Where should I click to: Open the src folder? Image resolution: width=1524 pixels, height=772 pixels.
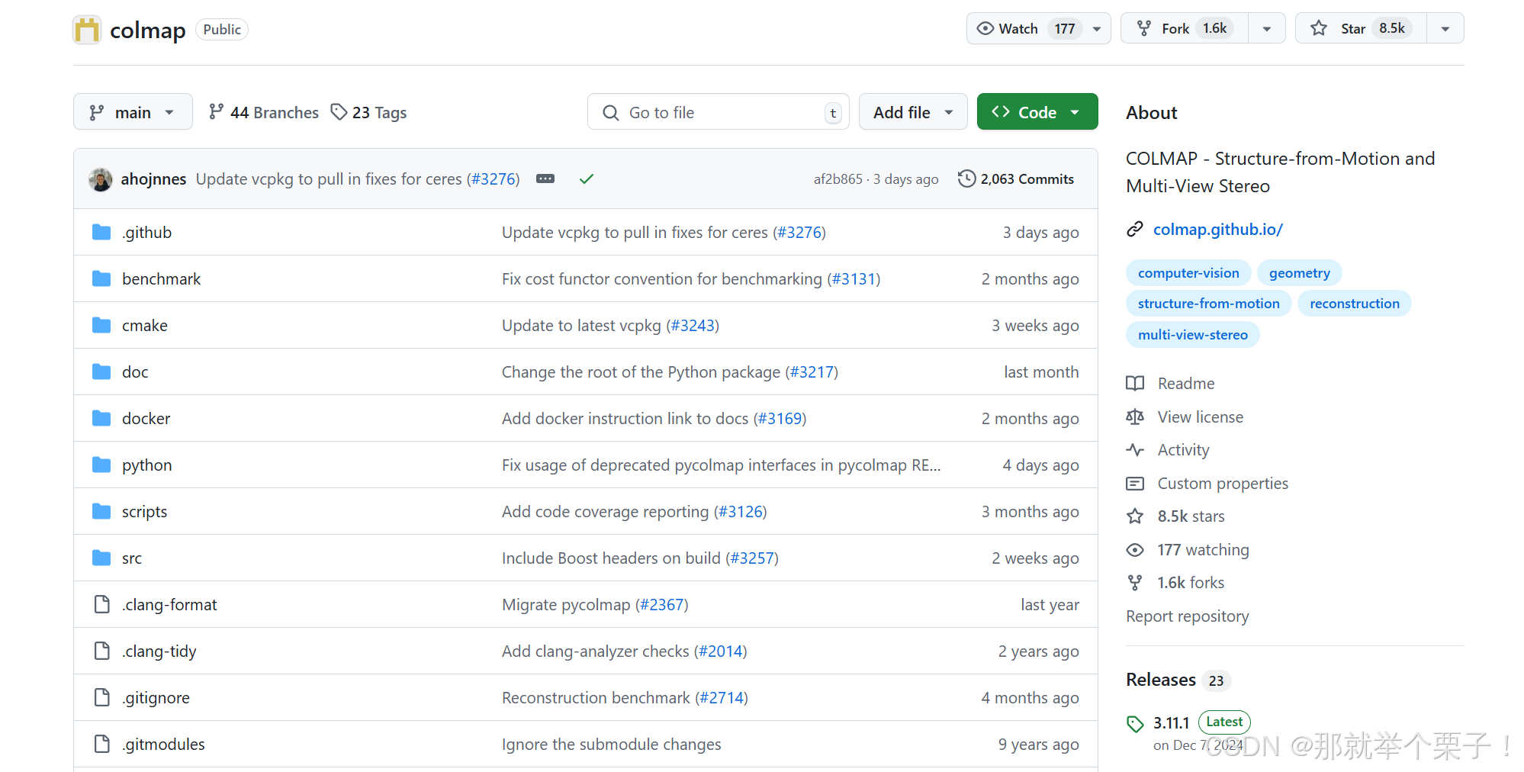pyautogui.click(x=132, y=558)
